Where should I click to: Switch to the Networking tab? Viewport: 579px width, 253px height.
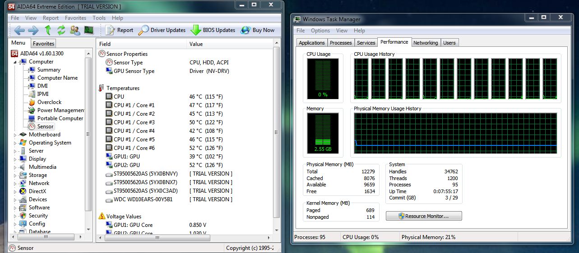click(x=426, y=43)
